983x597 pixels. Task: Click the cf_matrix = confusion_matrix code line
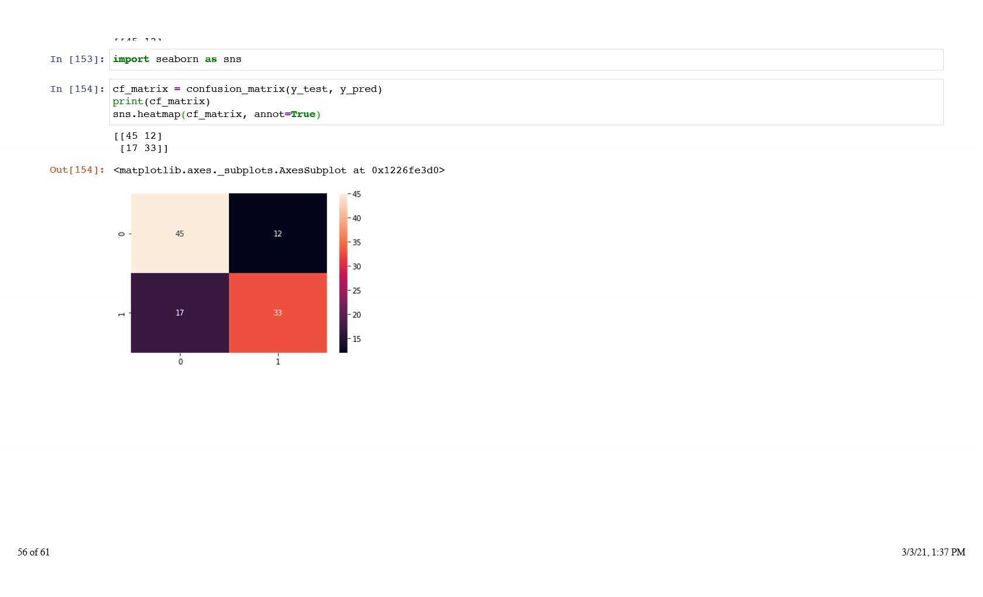(247, 89)
